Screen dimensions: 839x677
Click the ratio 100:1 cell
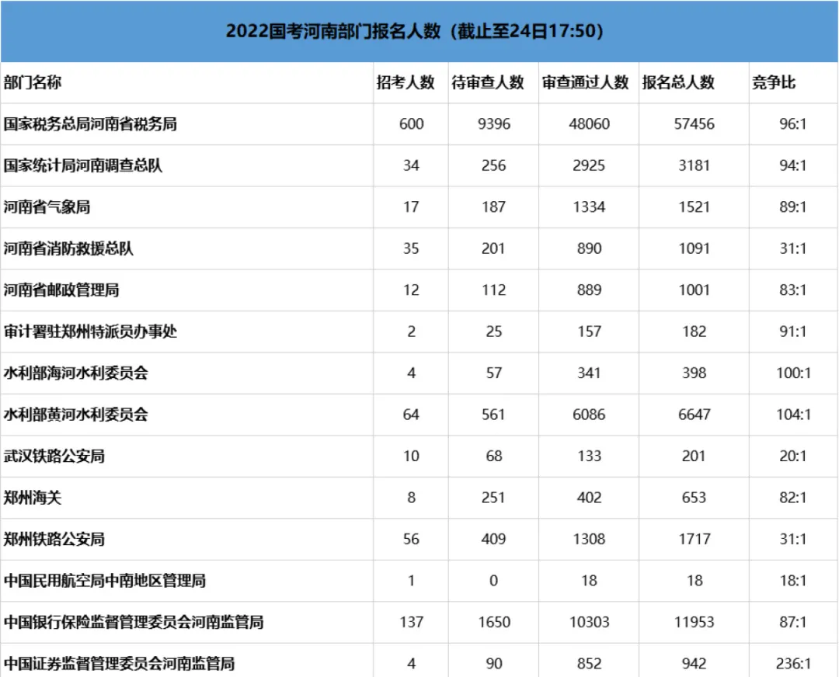click(793, 373)
